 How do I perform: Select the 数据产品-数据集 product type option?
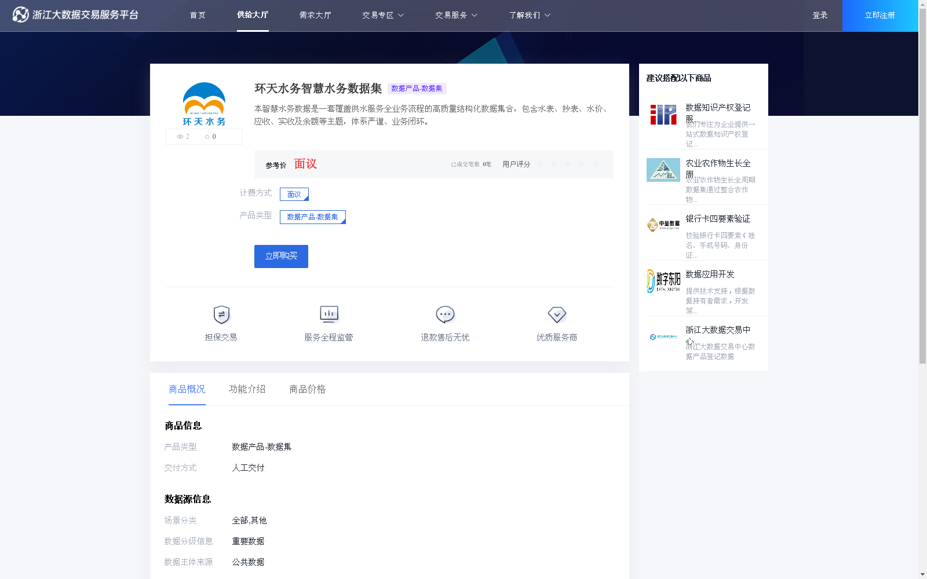(313, 217)
